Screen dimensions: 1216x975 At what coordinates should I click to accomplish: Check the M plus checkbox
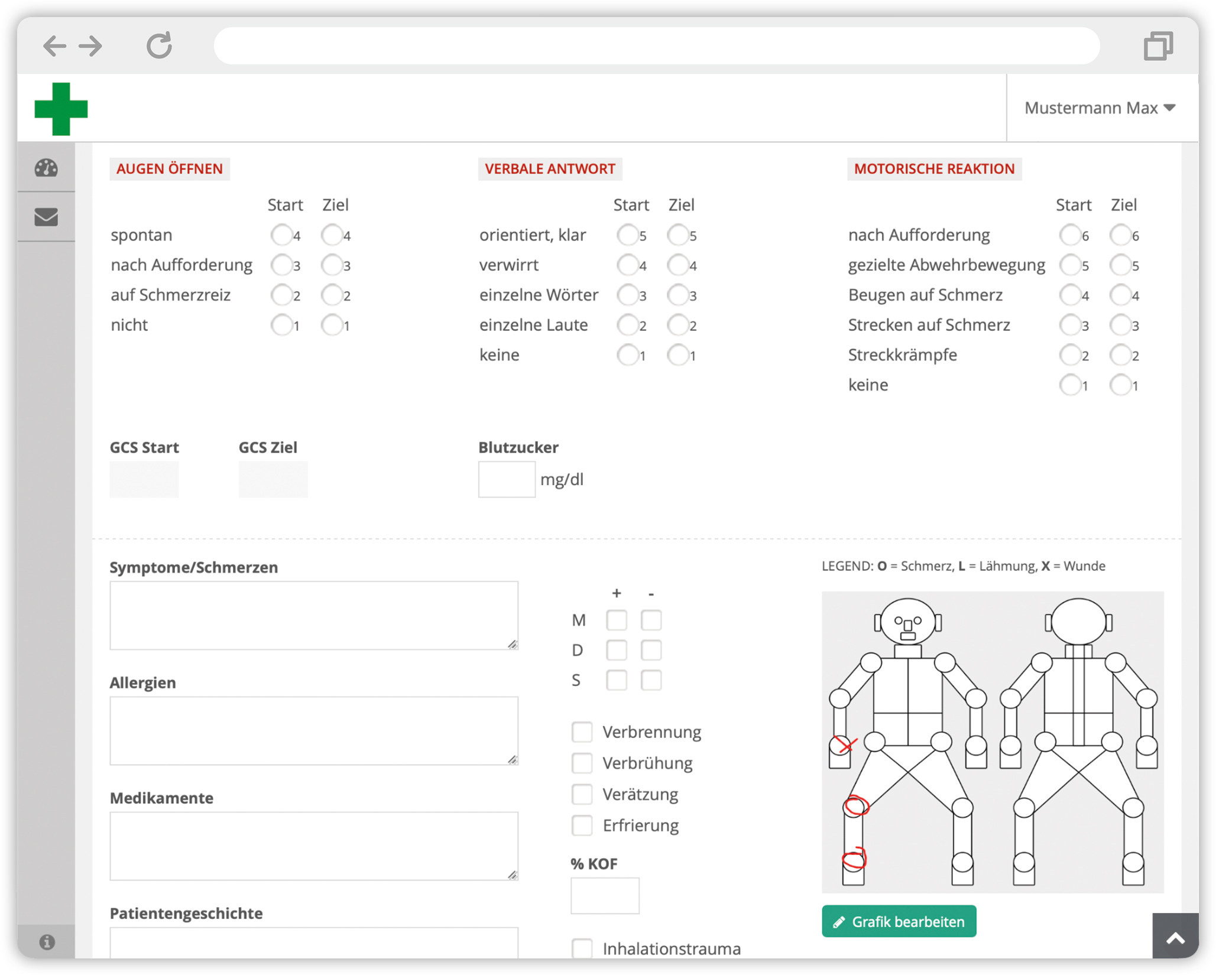616,620
